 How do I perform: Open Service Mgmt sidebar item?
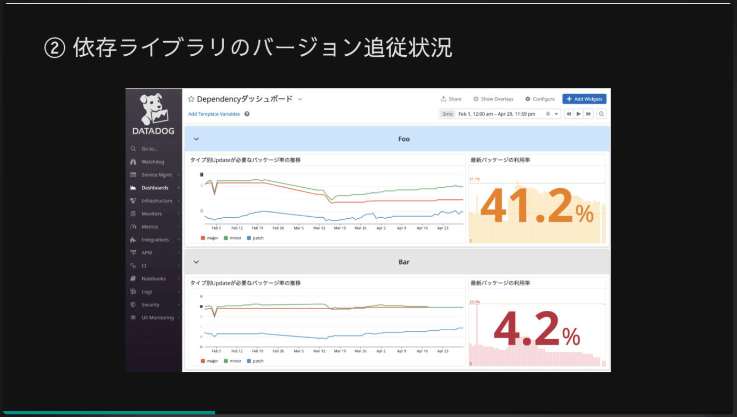coord(156,175)
